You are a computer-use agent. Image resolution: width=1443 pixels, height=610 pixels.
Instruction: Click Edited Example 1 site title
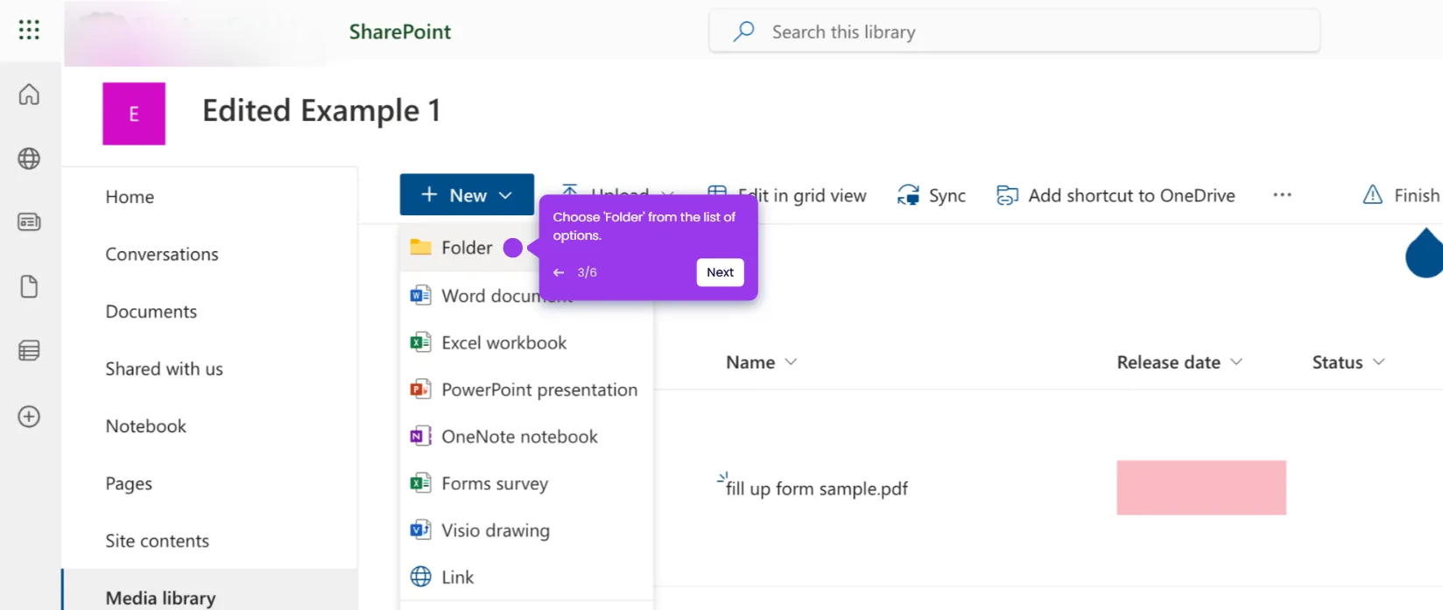click(x=321, y=110)
